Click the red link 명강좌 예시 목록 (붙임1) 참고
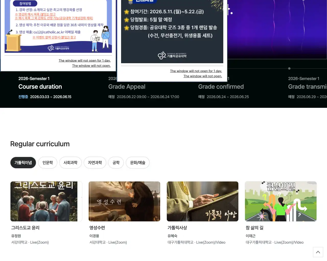The width and height of the screenshot is (327, 261). pos(35,14)
